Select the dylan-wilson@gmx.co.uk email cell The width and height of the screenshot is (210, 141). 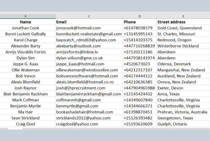pyautogui.click(x=89, y=58)
